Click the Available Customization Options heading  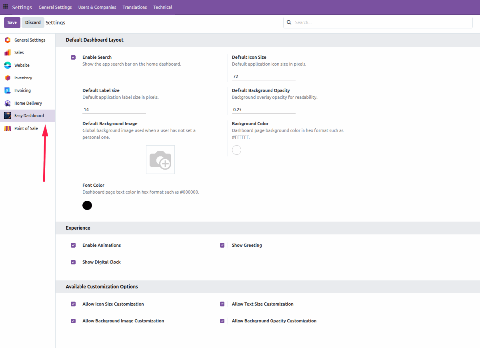click(102, 287)
